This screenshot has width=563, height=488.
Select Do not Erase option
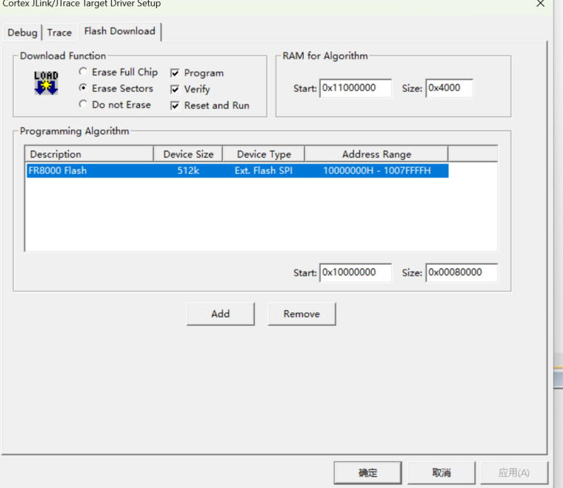tap(83, 104)
